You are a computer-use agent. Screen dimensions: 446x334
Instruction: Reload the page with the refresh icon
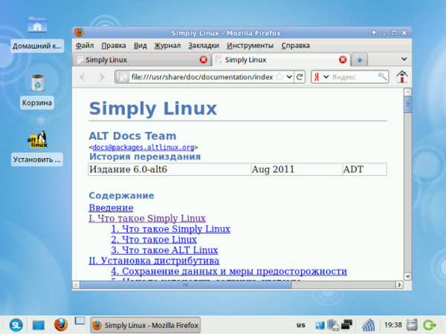300,76
